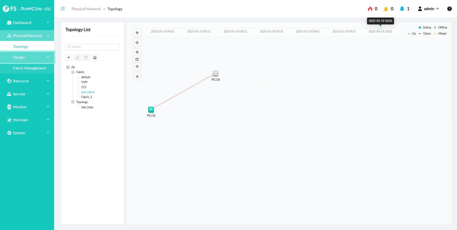Image resolution: width=457 pixels, height=230 pixels.
Task: Collapse the Fabric tree node
Action: [73, 72]
